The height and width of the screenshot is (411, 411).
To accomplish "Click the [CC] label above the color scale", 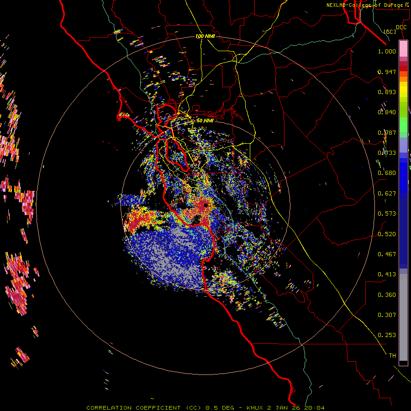I will click(390, 32).
